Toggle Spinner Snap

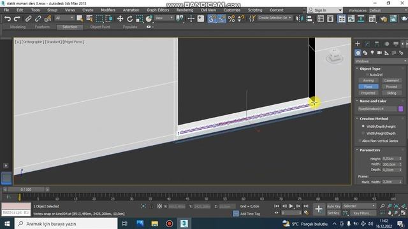tap(241, 18)
